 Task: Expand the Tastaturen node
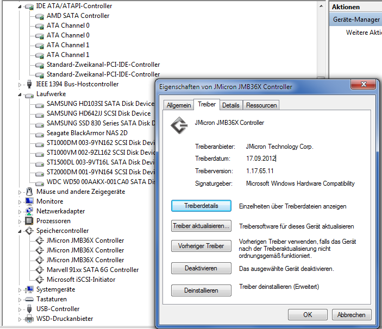click(x=20, y=300)
